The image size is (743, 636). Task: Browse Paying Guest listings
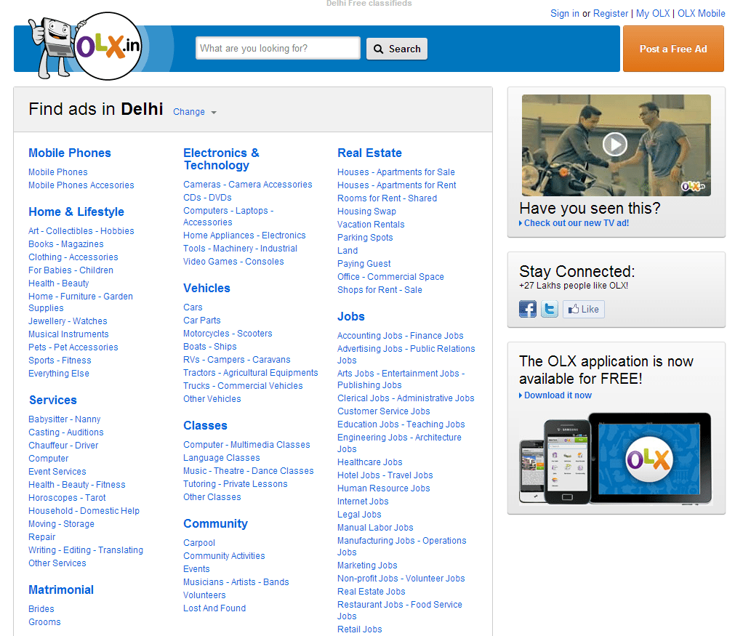[x=364, y=264]
